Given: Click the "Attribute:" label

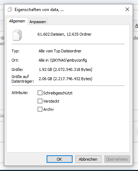Looking at the screenshot, I should pyautogui.click(x=20, y=93).
